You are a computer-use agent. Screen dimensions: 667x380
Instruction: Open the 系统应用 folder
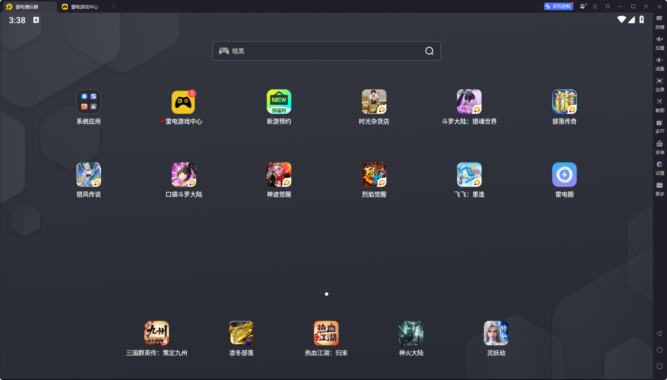tap(89, 102)
